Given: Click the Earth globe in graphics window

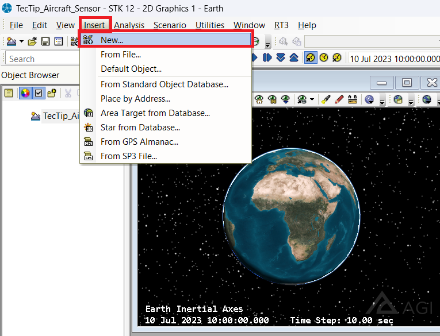Looking at the screenshot, I should pyautogui.click(x=292, y=217).
